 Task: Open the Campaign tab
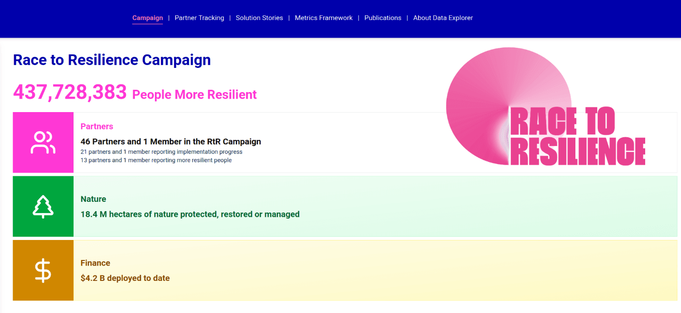[x=147, y=18]
